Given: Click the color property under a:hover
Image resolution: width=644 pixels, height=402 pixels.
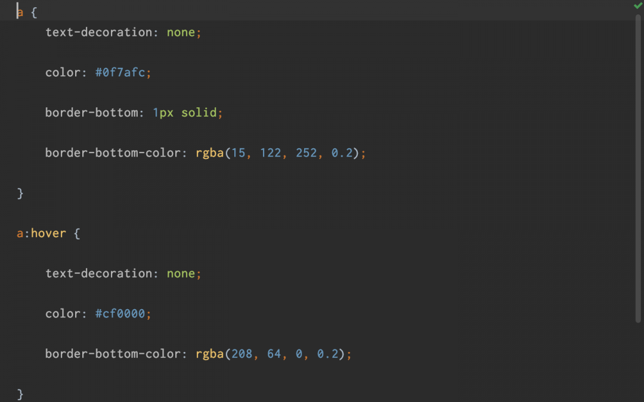Looking at the screenshot, I should point(63,314).
